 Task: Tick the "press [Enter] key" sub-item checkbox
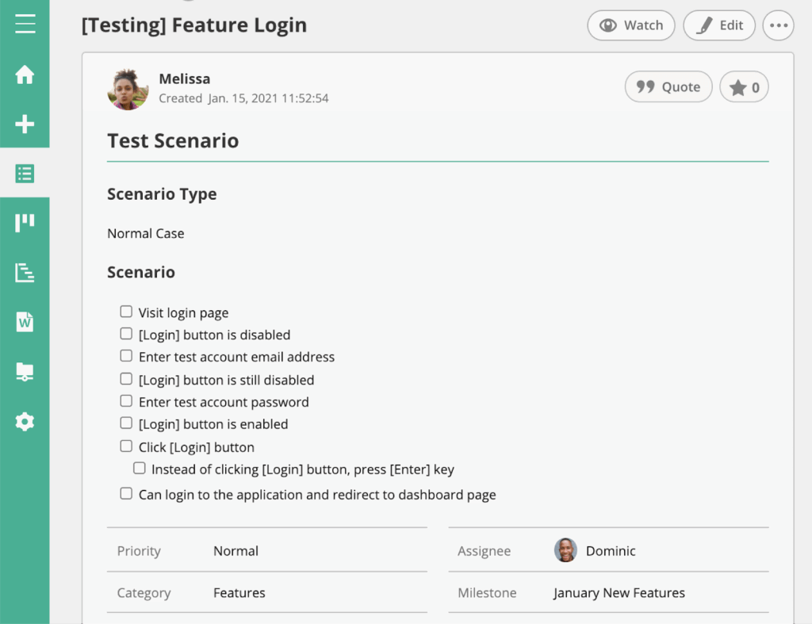point(140,469)
